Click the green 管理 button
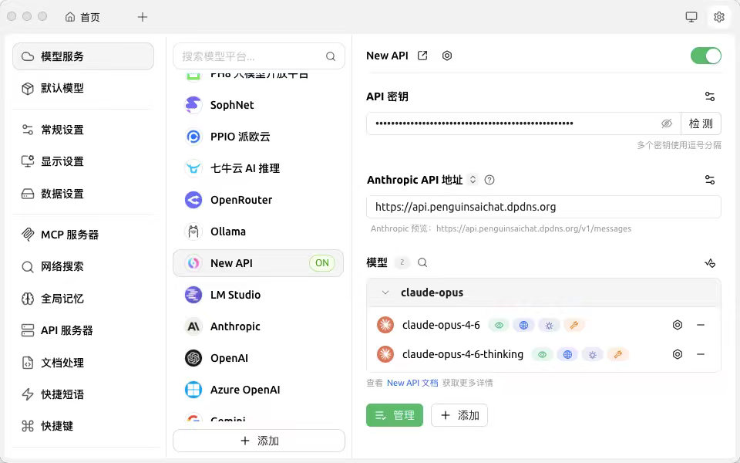The height and width of the screenshot is (463, 740). [395, 415]
